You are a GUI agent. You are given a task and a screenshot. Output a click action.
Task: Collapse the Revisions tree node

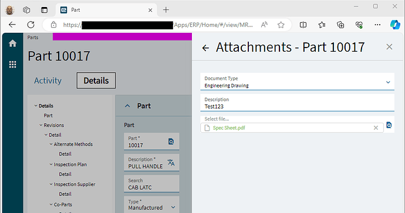tap(41, 125)
